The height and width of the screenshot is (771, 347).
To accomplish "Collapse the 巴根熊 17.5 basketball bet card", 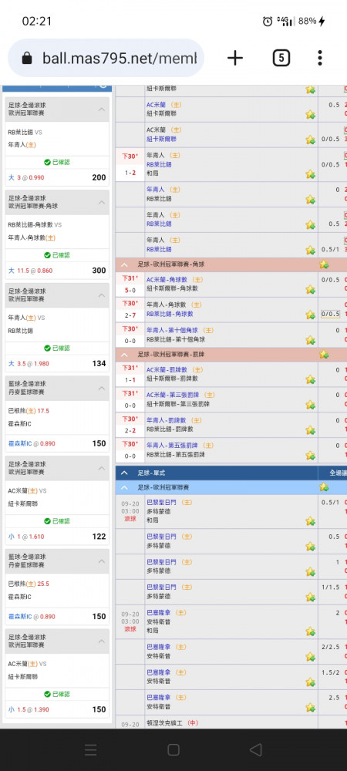I will point(101,389).
